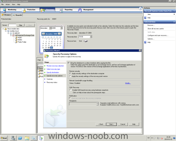Viewport: 176px width, 141px height.
Task: Switch to the Browse tab
Action: click(x=6, y=15)
